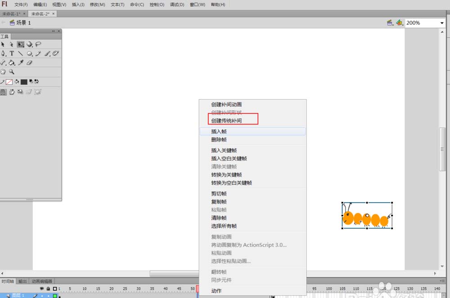Select the Subselection tool

coord(12,44)
